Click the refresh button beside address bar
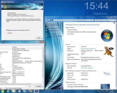The height and width of the screenshot is (93, 117). point(93,20)
